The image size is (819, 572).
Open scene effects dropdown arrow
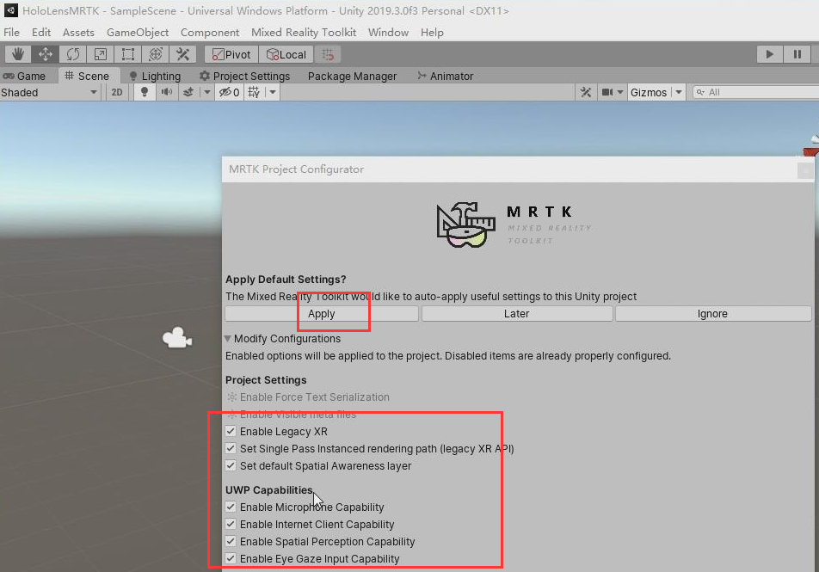(x=207, y=92)
